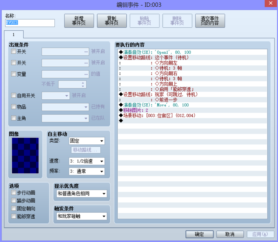
Task: Open the 自用开关 dropdown
Action: tap(55, 96)
